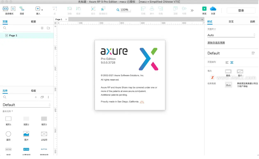Set page alignment to center
This screenshot has height=159, width=259.
point(232,62)
